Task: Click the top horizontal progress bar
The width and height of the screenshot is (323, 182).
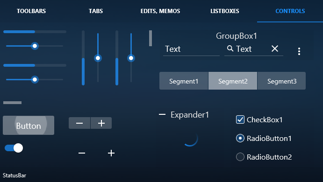Action: [x=35, y=32]
